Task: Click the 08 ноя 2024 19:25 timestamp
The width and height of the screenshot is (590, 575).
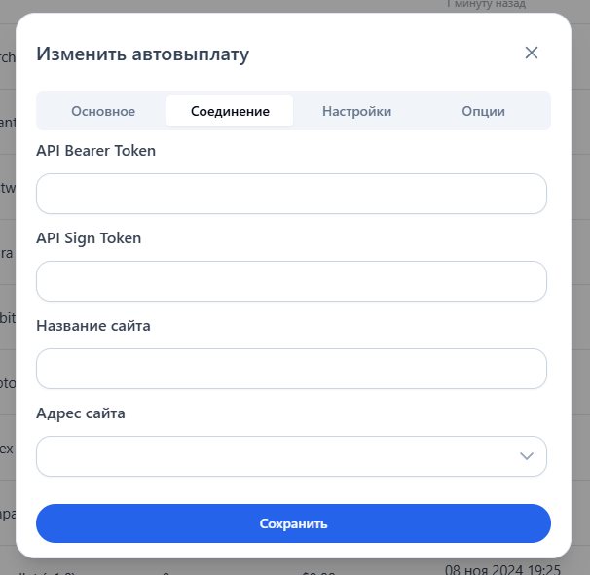Action: click(x=502, y=568)
